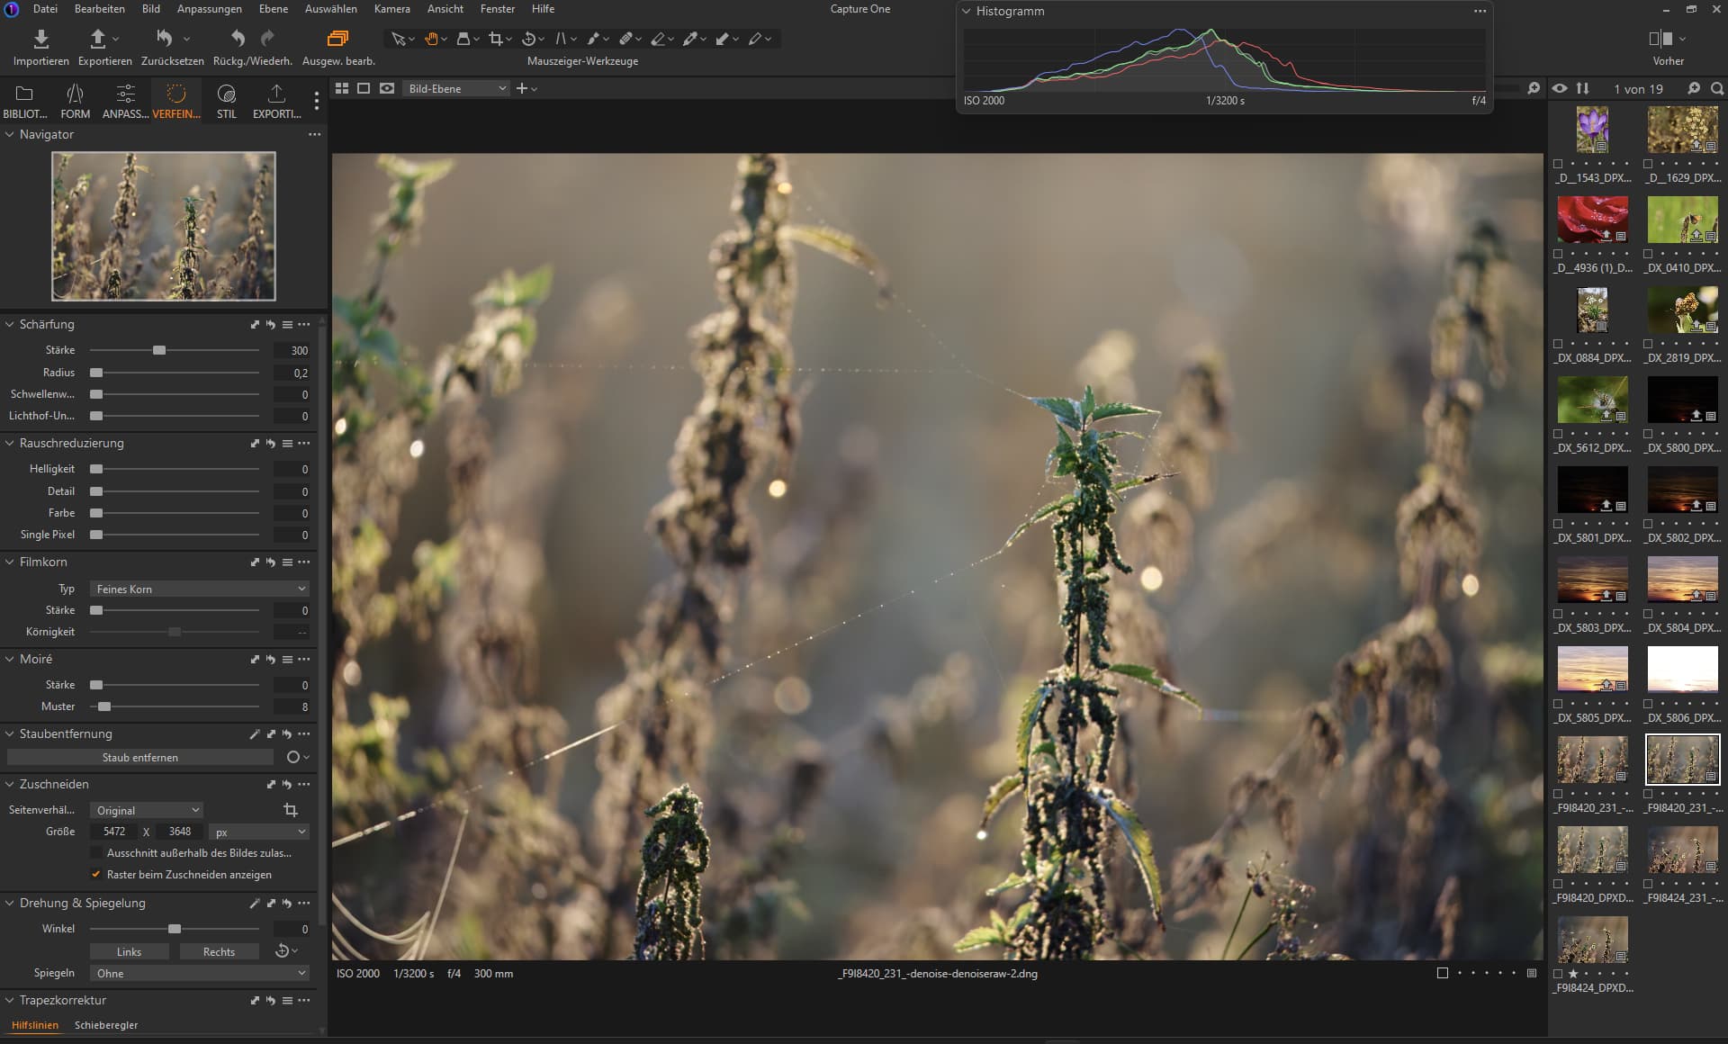
Task: Click the Schärfung Stärke slider
Action: click(159, 350)
